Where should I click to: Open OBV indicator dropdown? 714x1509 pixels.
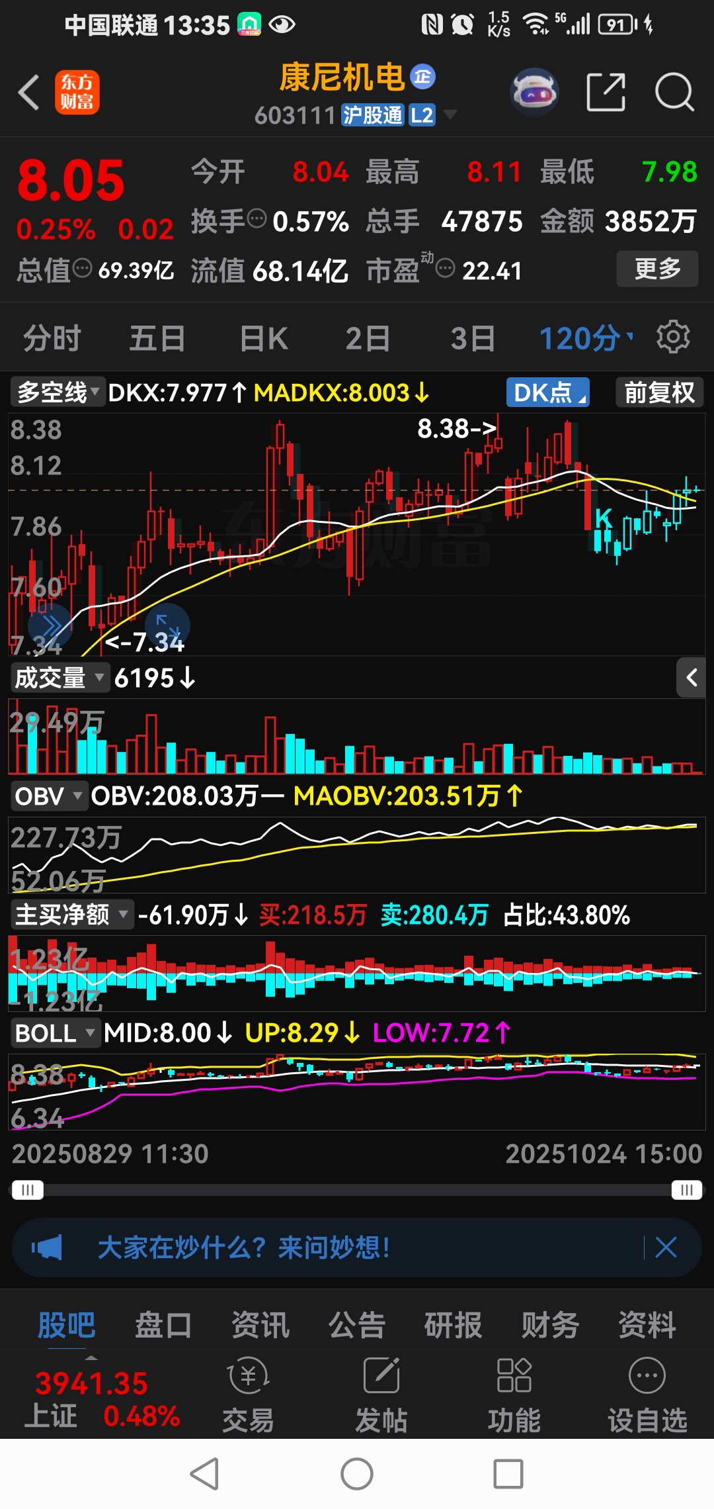(50, 796)
